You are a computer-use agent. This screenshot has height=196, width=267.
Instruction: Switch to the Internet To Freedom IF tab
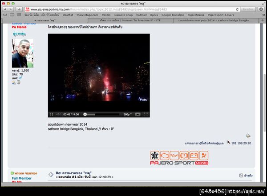tap(130, 20)
